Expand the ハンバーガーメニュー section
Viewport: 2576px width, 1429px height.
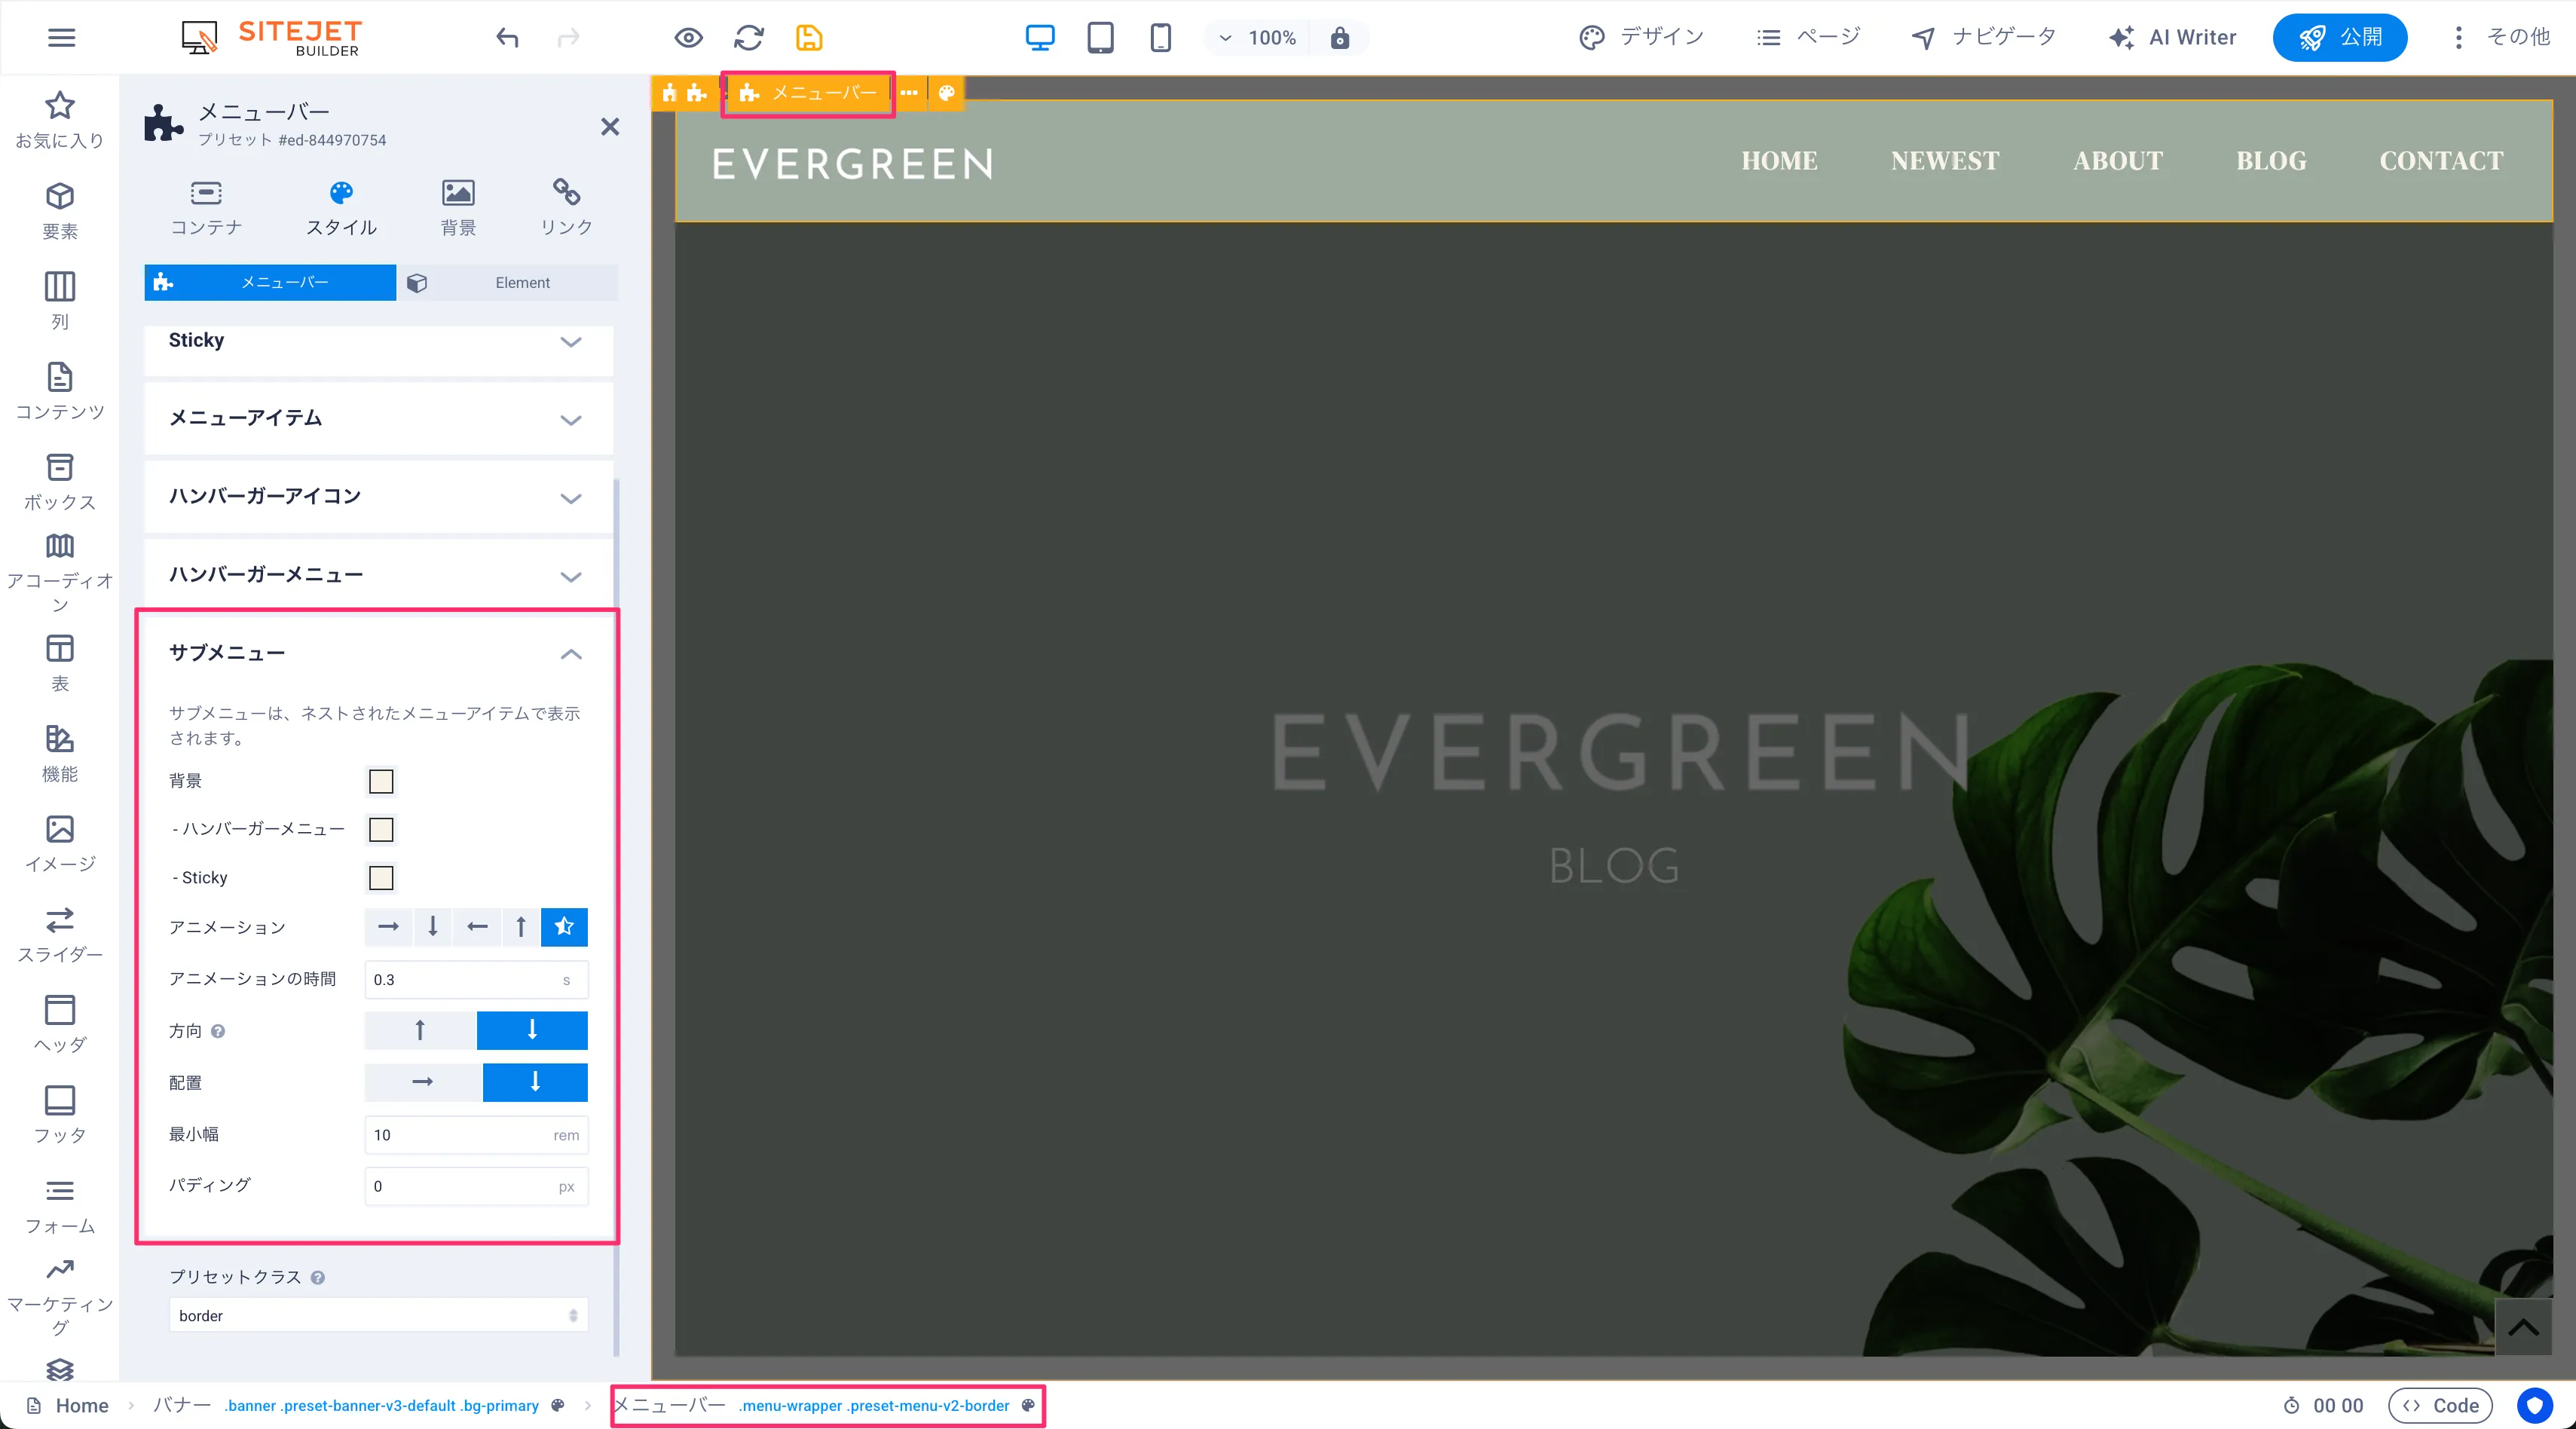click(378, 575)
